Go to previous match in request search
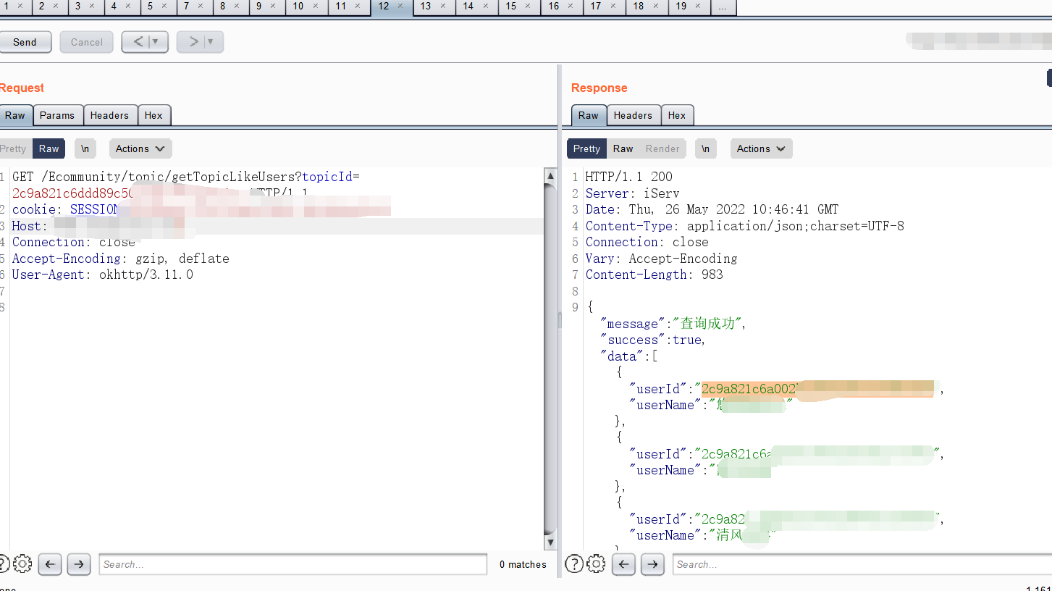Image resolution: width=1052 pixels, height=591 pixels. click(50, 564)
